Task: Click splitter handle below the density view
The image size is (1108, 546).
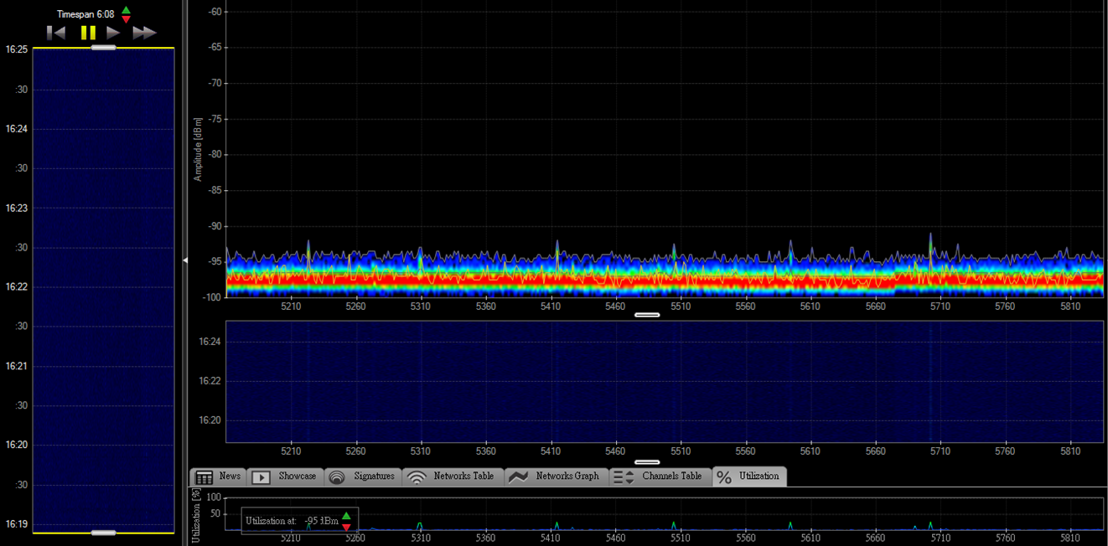Action: pyautogui.click(x=647, y=315)
